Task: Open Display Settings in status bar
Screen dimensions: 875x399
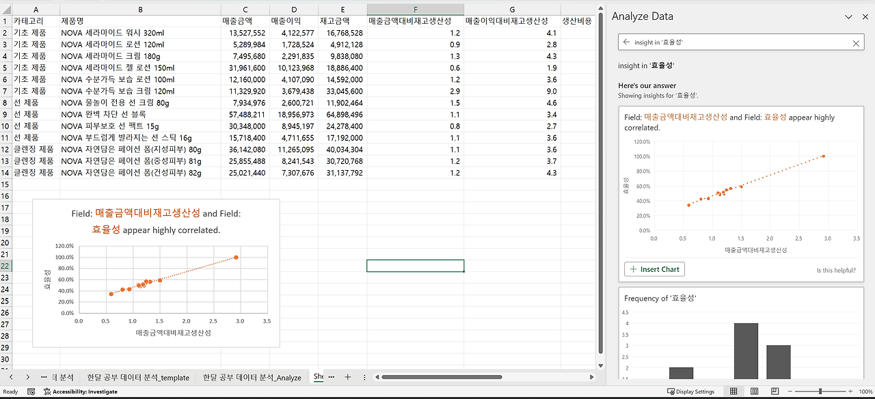Action: (x=690, y=391)
